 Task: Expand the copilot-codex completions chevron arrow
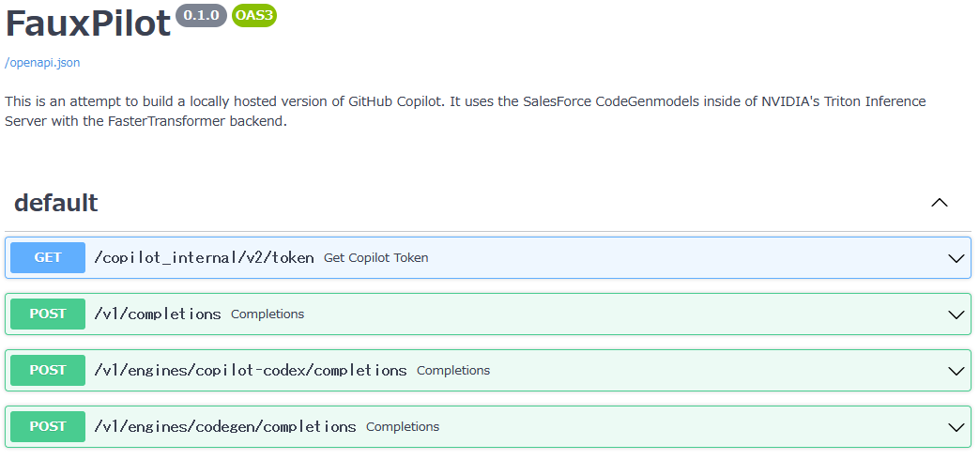pyautogui.click(x=956, y=371)
